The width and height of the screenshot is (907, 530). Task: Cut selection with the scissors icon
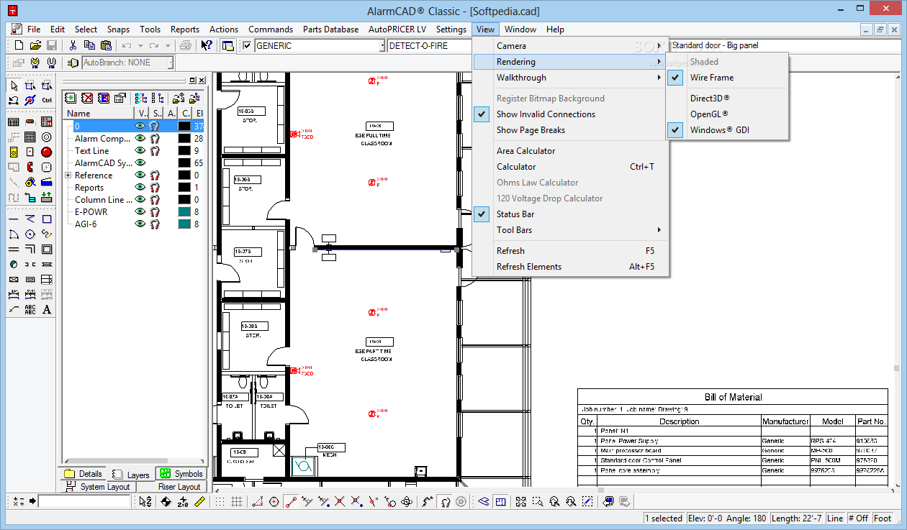click(73, 45)
